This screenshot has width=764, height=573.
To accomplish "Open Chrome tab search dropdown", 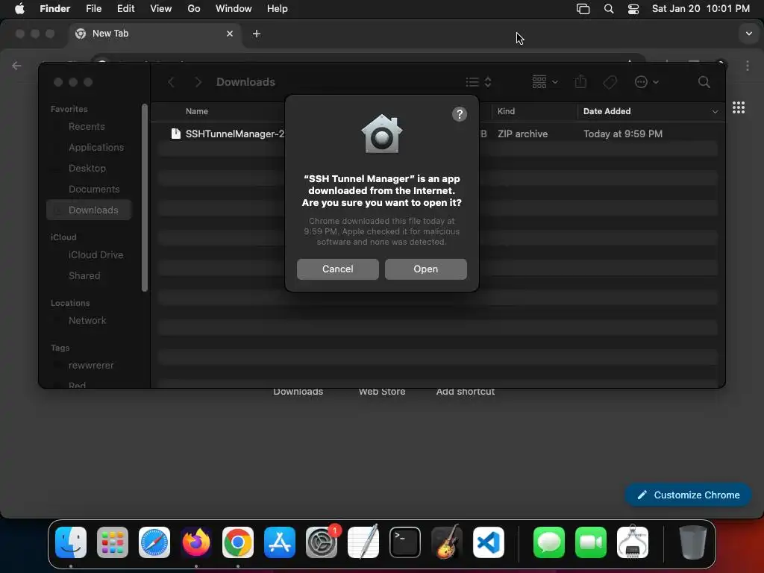I will (x=748, y=34).
